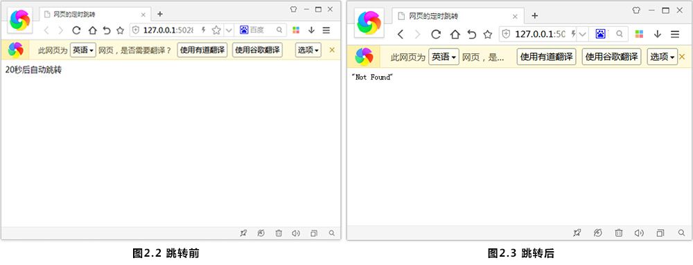Dismiss translate bar in left window

pyautogui.click(x=332, y=51)
